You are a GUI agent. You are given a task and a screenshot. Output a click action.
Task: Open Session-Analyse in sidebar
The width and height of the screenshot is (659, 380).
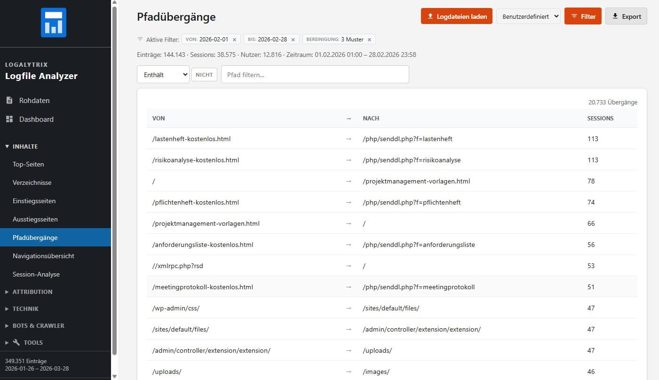coord(36,274)
